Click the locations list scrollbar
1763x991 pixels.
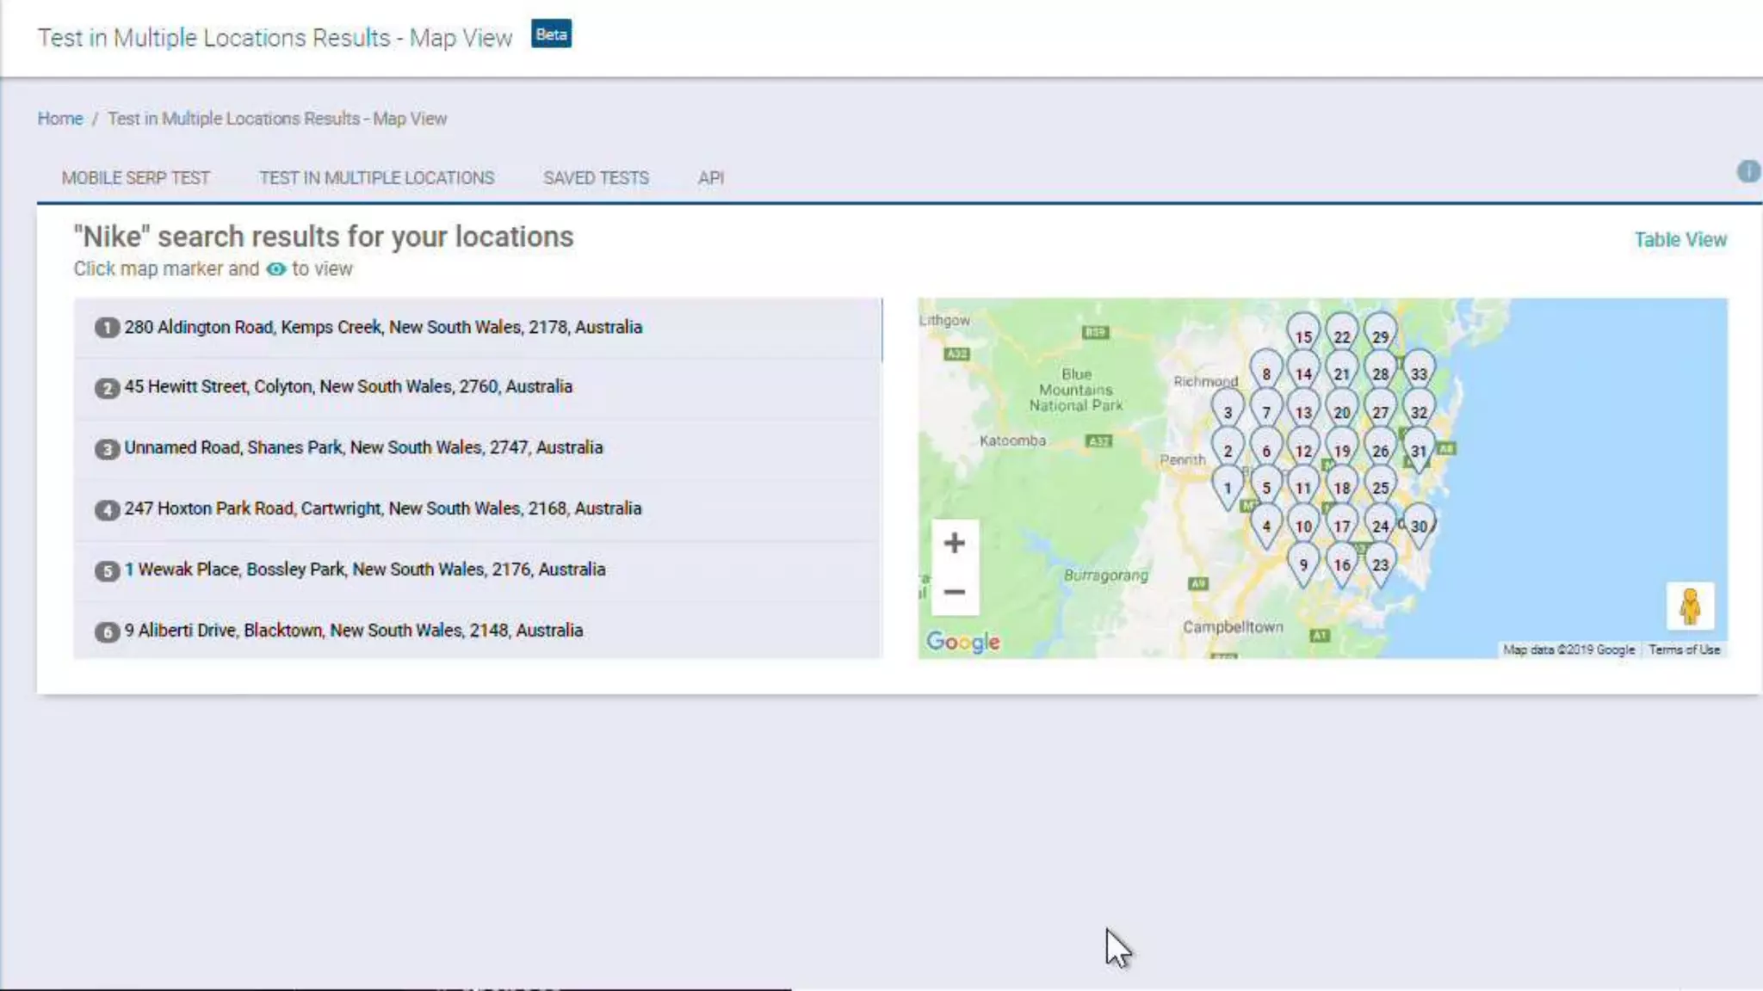881,330
